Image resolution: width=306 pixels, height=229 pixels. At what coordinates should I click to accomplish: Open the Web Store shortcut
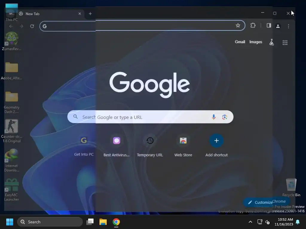click(183, 146)
